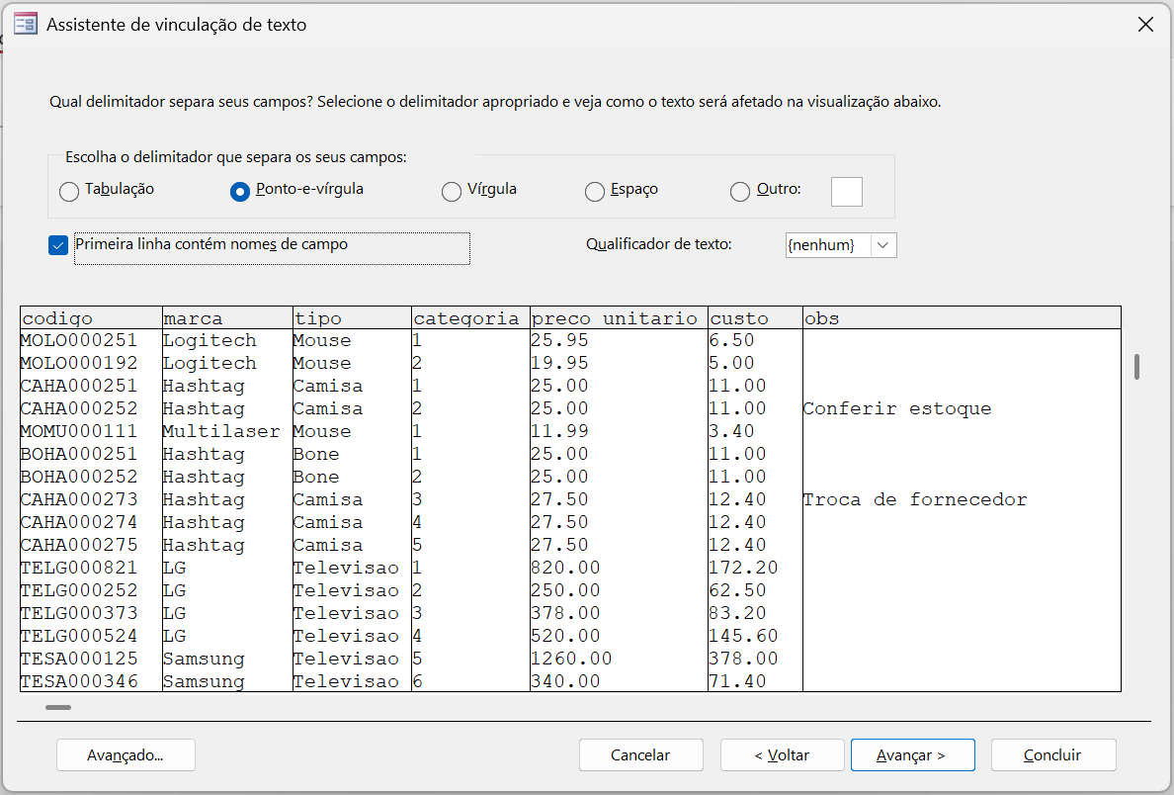This screenshot has width=1174, height=795.
Task: Finish the wizard with Concluir
Action: [x=1052, y=755]
